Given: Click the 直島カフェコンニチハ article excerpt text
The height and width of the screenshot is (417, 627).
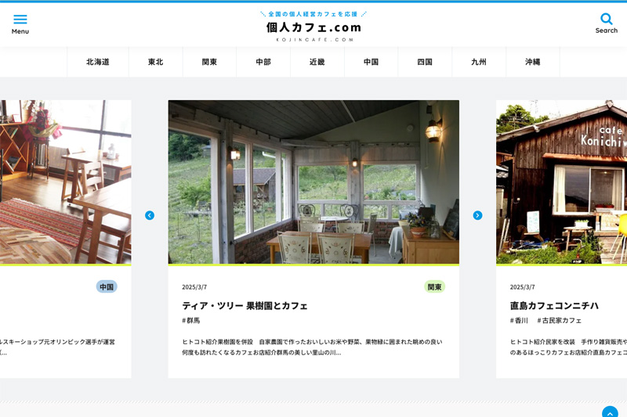Looking at the screenshot, I should click(x=568, y=347).
